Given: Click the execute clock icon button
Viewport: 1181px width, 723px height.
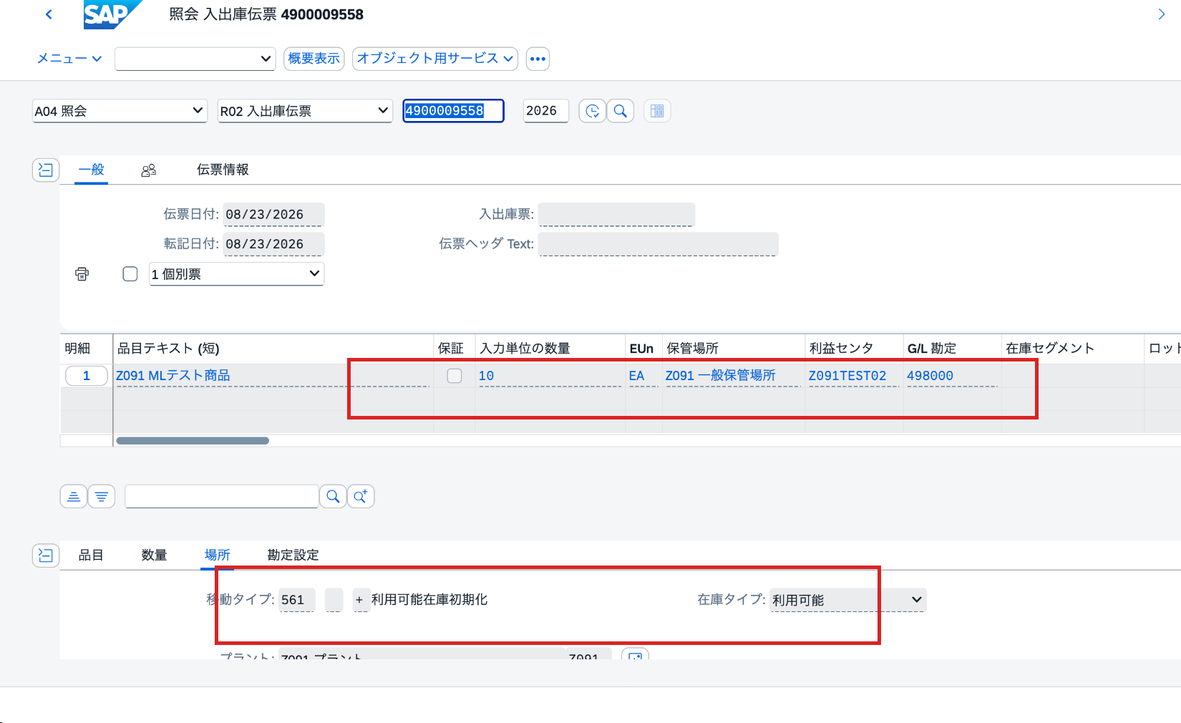Looking at the screenshot, I should tap(592, 111).
